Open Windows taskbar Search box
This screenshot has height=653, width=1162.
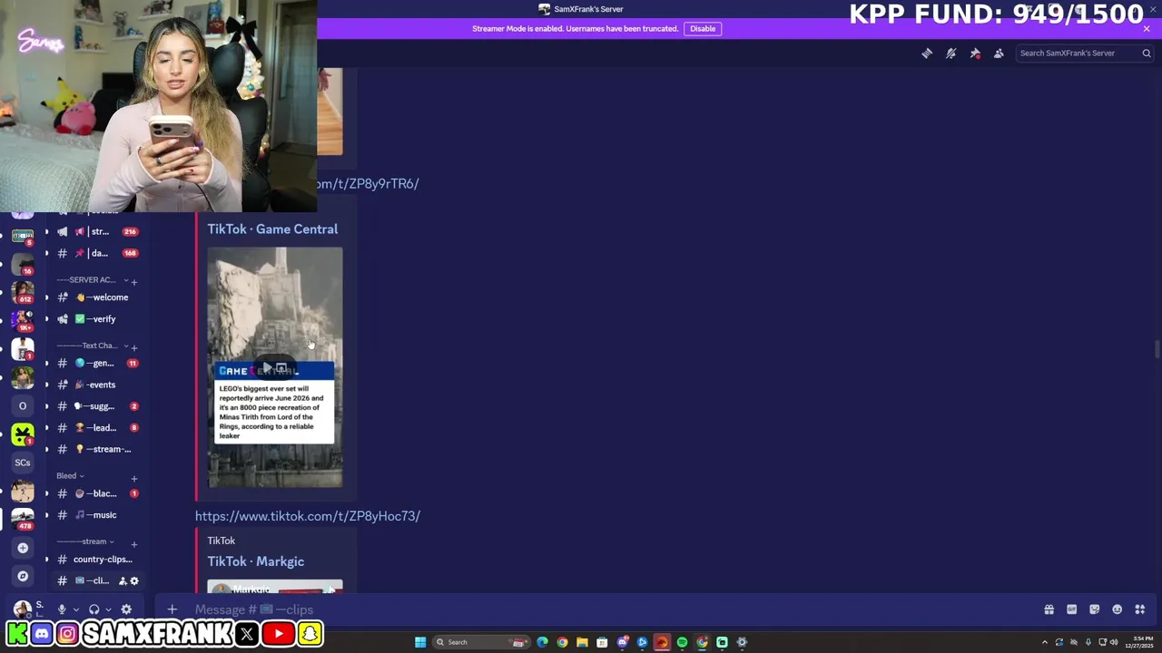pyautogui.click(x=480, y=642)
